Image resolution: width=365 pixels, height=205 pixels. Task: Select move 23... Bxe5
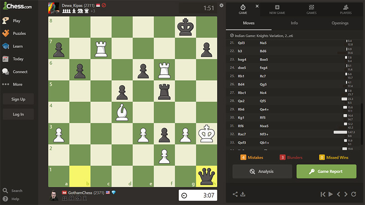pyautogui.click(x=264, y=60)
